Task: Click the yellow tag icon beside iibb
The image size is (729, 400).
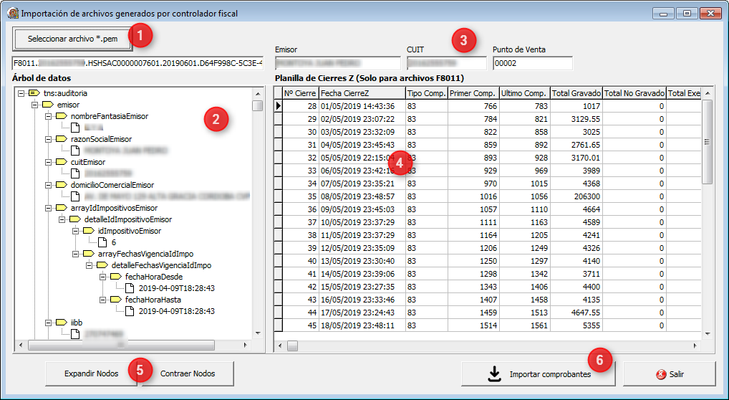Action: pos(61,323)
